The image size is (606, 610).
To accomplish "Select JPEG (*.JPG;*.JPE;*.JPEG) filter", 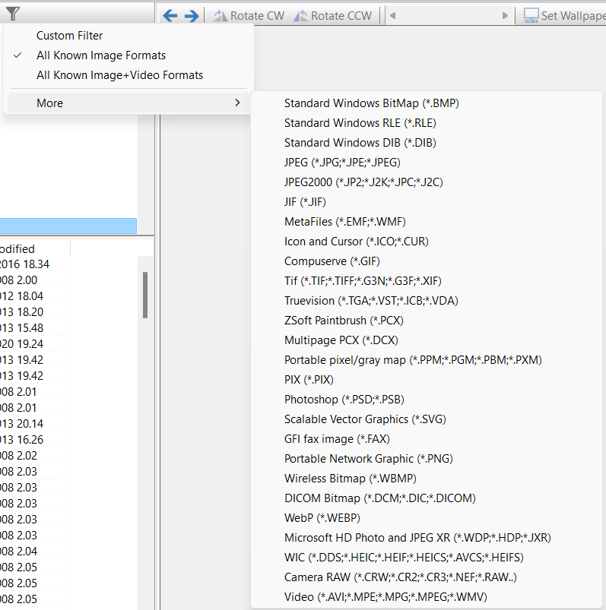I will point(342,163).
